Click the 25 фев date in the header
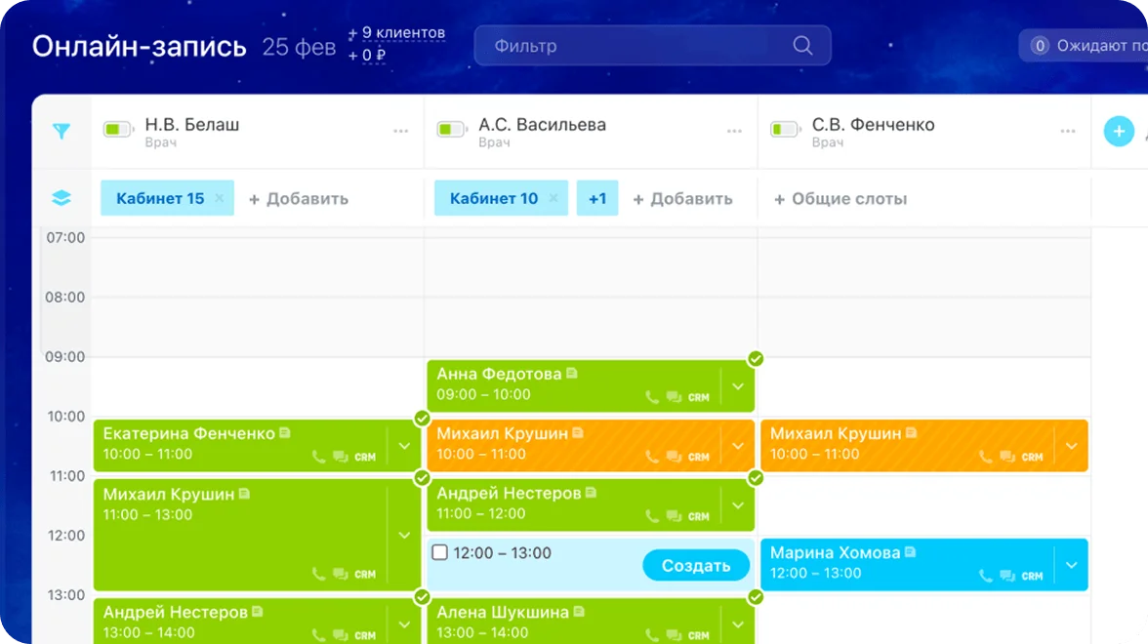 tap(299, 47)
